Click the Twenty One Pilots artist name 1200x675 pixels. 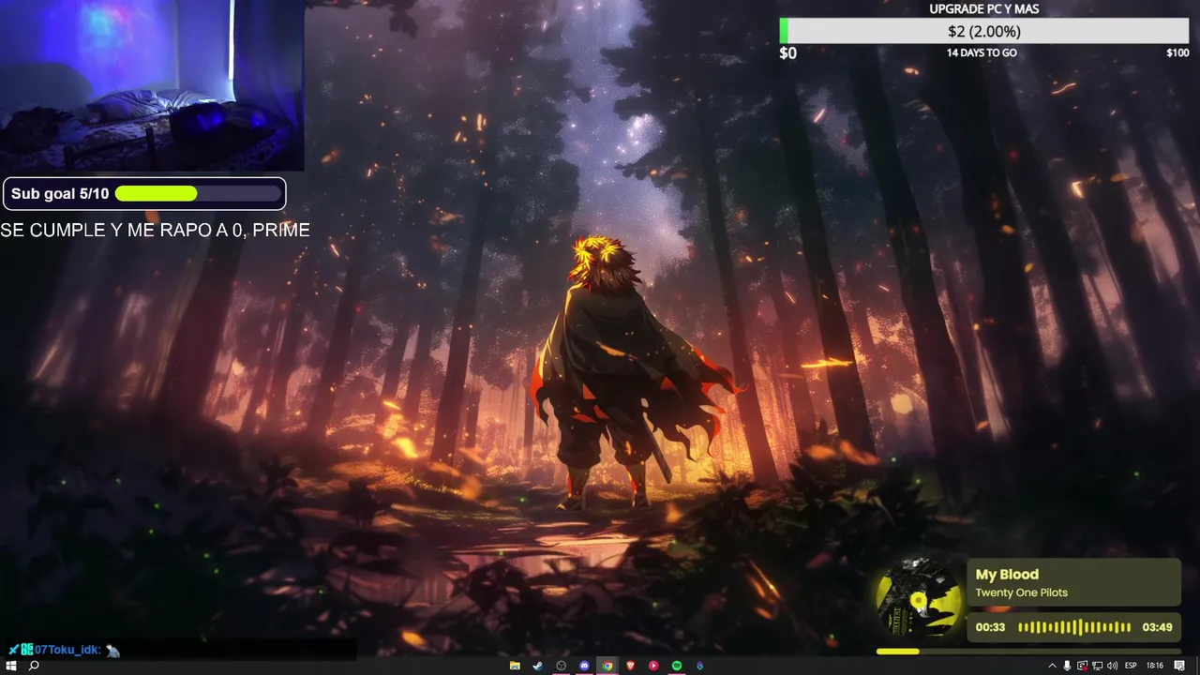tap(1021, 592)
